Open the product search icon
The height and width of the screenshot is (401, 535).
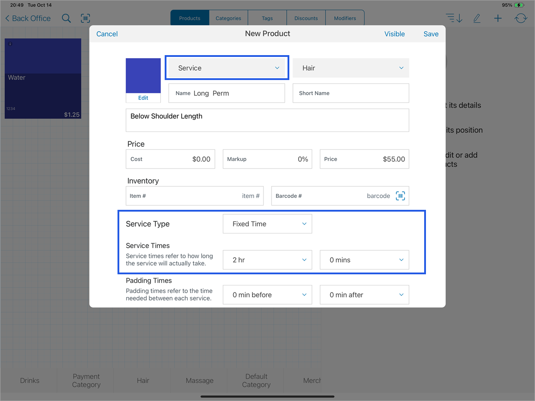(66, 18)
